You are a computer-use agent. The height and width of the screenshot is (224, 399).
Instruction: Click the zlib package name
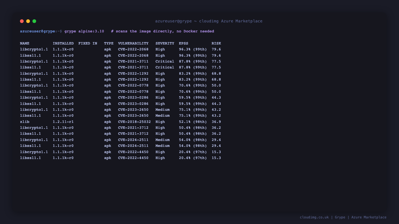[25, 122]
